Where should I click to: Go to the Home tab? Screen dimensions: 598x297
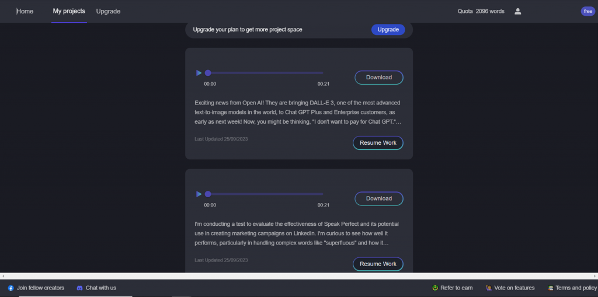25,11
